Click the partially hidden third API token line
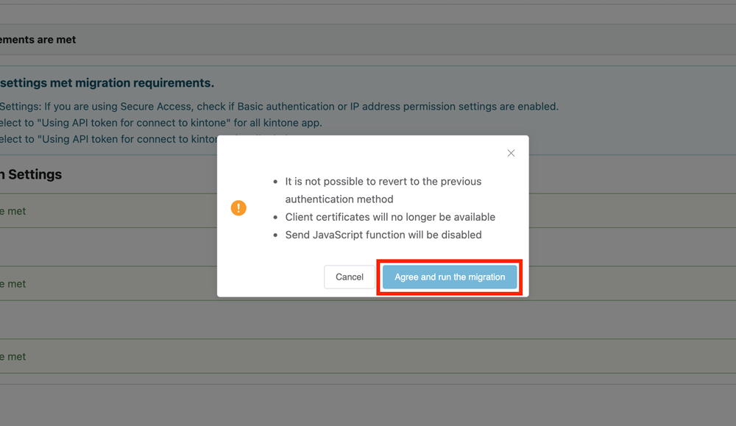 tap(108, 139)
